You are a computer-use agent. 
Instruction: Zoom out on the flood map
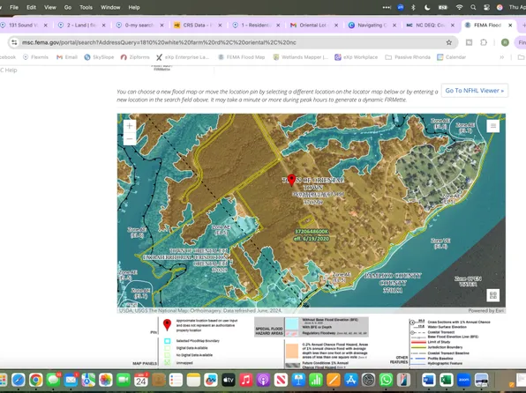[x=130, y=138]
